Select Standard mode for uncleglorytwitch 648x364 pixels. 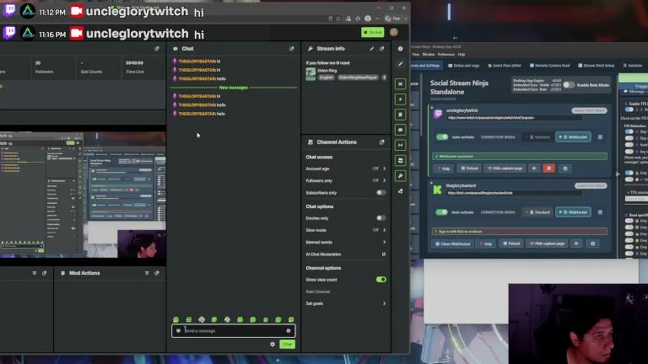pos(538,137)
